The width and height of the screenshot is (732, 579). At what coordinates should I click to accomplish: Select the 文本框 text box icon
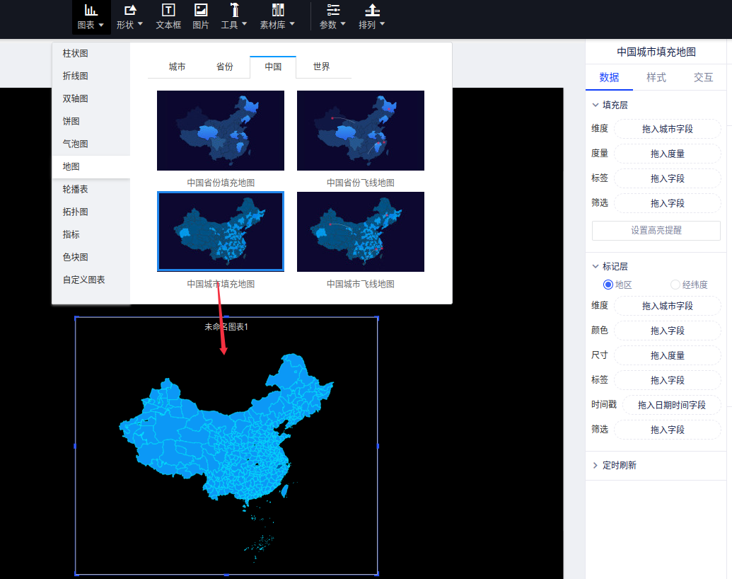[x=168, y=11]
